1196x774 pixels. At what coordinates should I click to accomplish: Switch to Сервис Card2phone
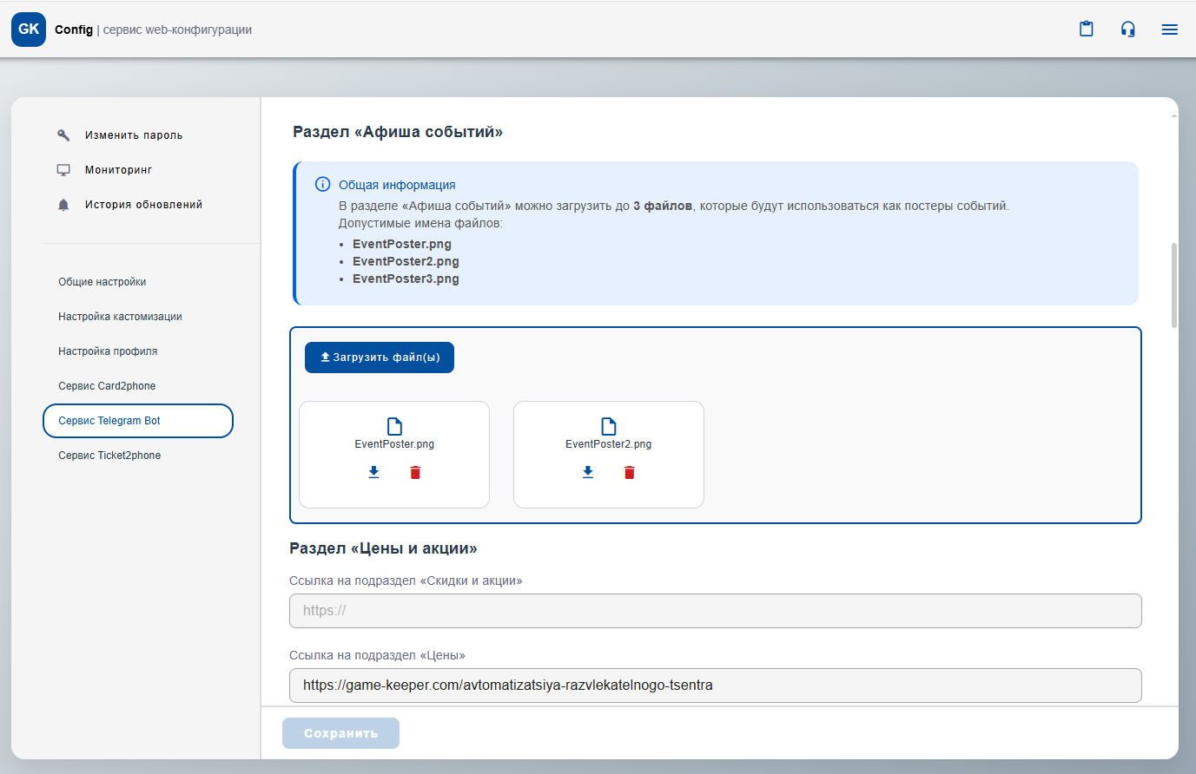click(107, 386)
